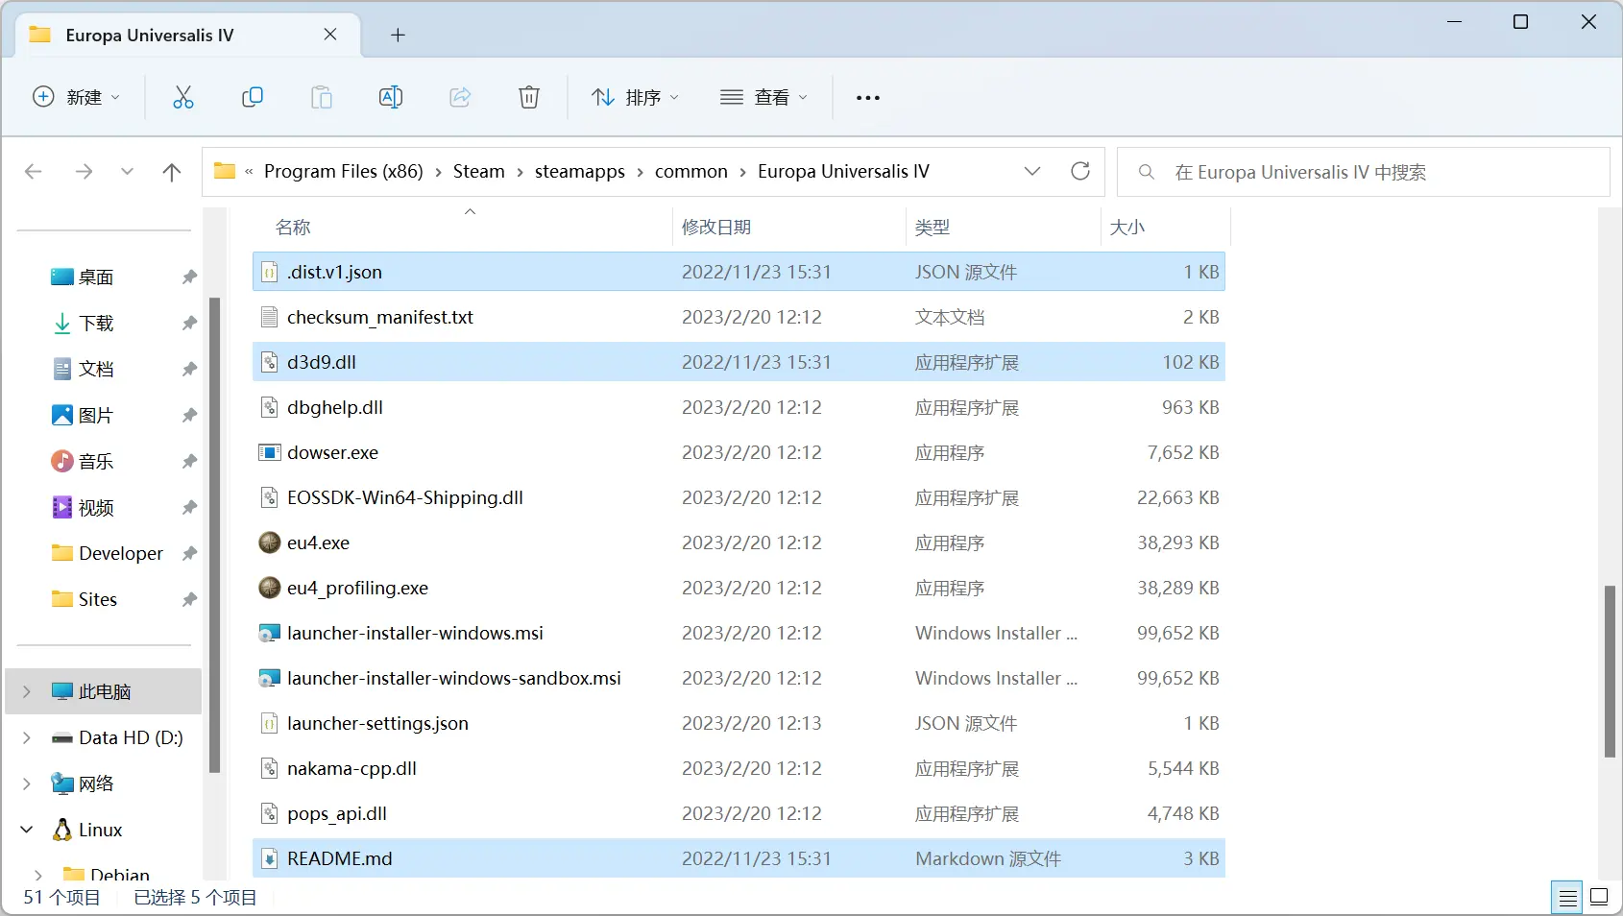Click the Rename icon in toolbar
The image size is (1623, 916).
(391, 97)
